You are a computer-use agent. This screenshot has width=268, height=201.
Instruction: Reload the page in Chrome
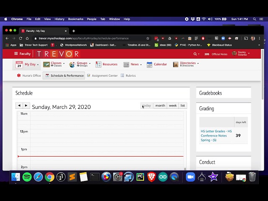[21, 38]
